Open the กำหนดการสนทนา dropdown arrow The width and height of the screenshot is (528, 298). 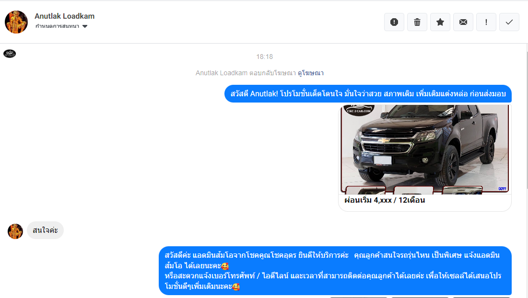[x=85, y=26]
